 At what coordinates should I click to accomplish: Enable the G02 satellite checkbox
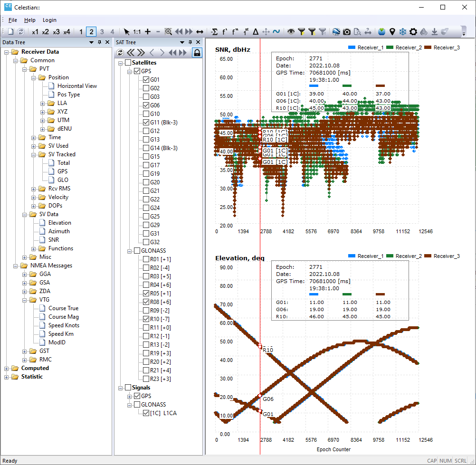tap(146, 88)
